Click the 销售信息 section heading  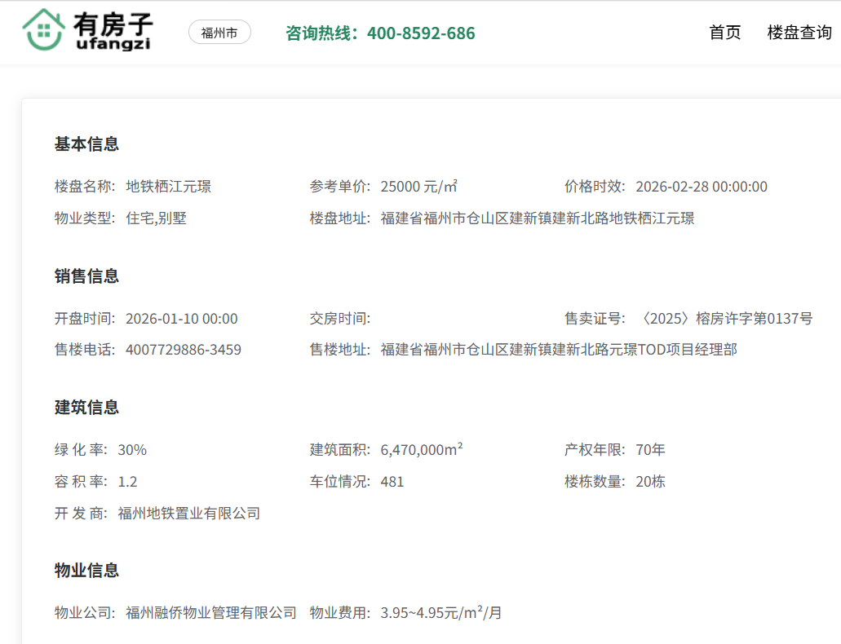86,276
